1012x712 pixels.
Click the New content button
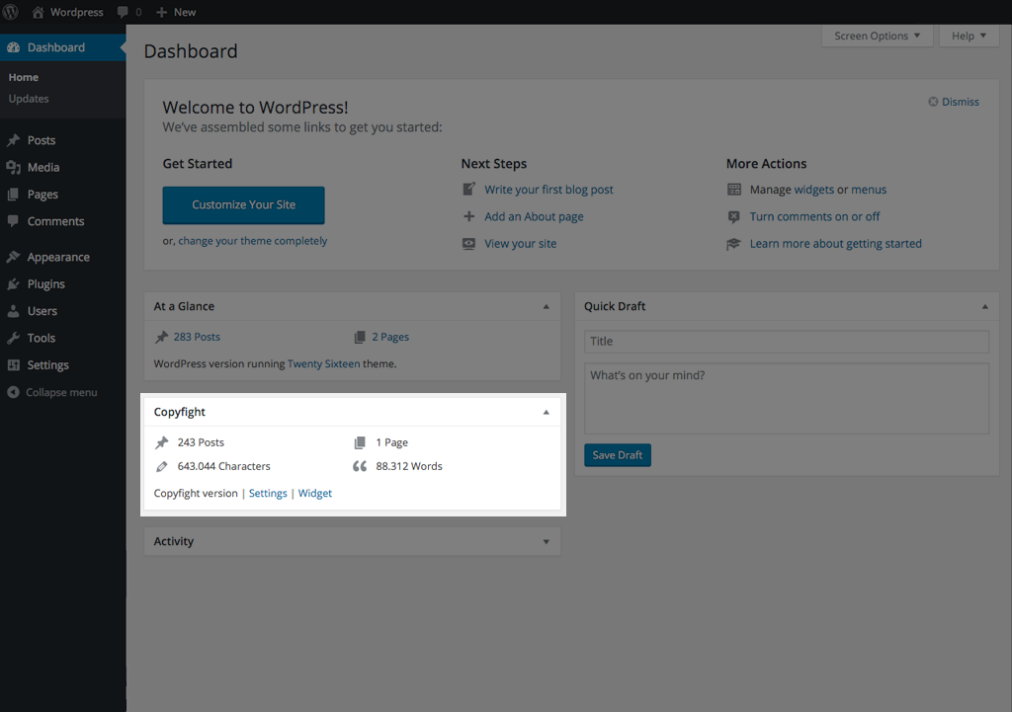coord(176,12)
